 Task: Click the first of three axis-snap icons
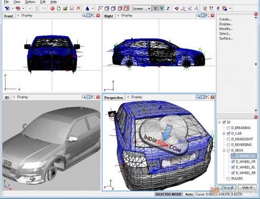pyautogui.click(x=183, y=8)
